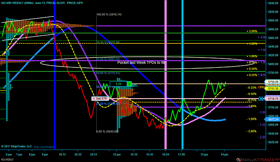
Task: Select the 23,60 % Fibonacci level label
Action: tap(108, 104)
